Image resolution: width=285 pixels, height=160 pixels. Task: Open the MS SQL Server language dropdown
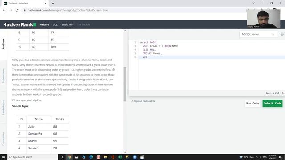tap(258, 34)
